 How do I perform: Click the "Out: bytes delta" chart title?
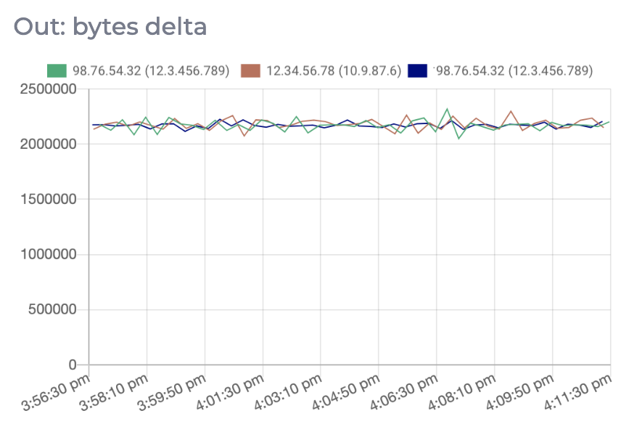(110, 27)
